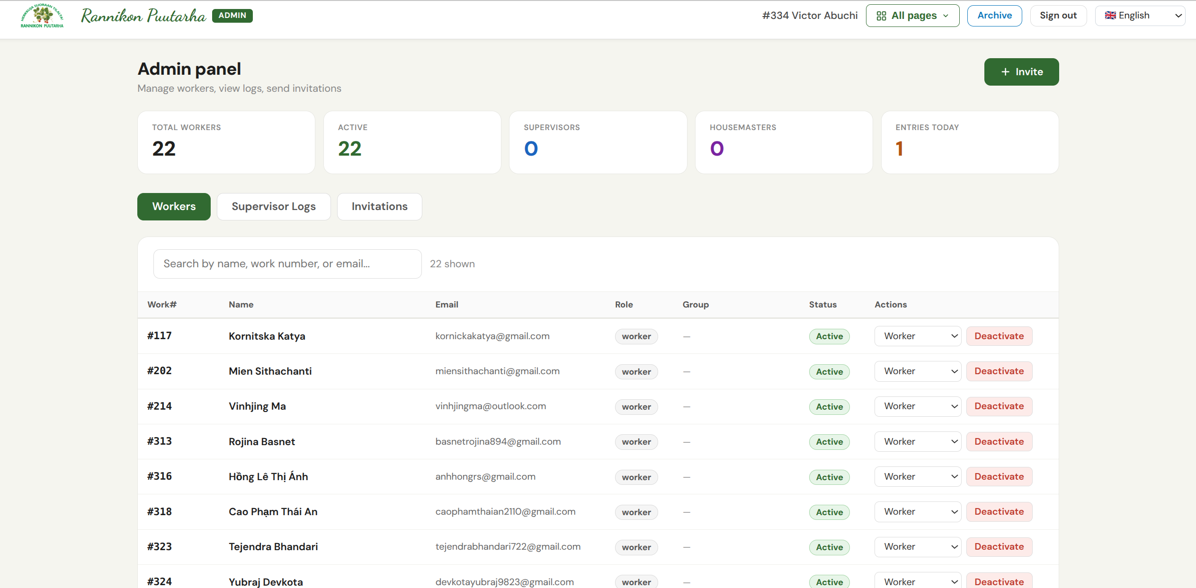Deactivate worker Tejendra Bhandari
Screen dimensions: 1196x588
999,547
